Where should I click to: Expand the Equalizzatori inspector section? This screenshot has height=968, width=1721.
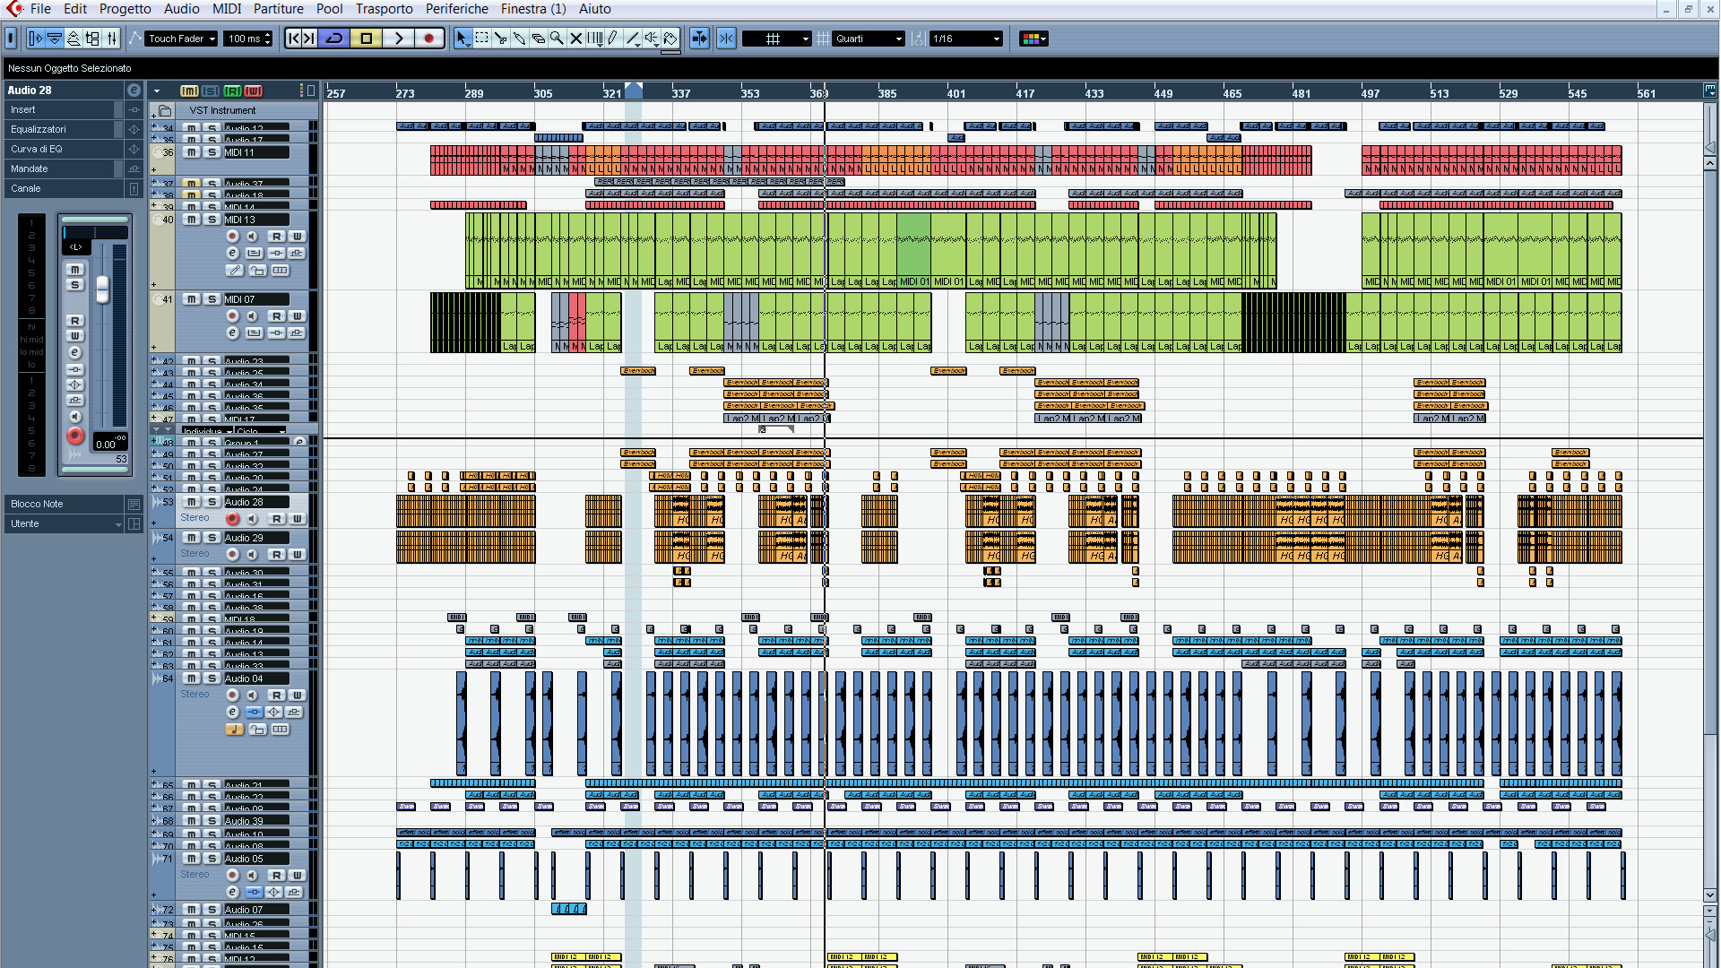(x=63, y=130)
